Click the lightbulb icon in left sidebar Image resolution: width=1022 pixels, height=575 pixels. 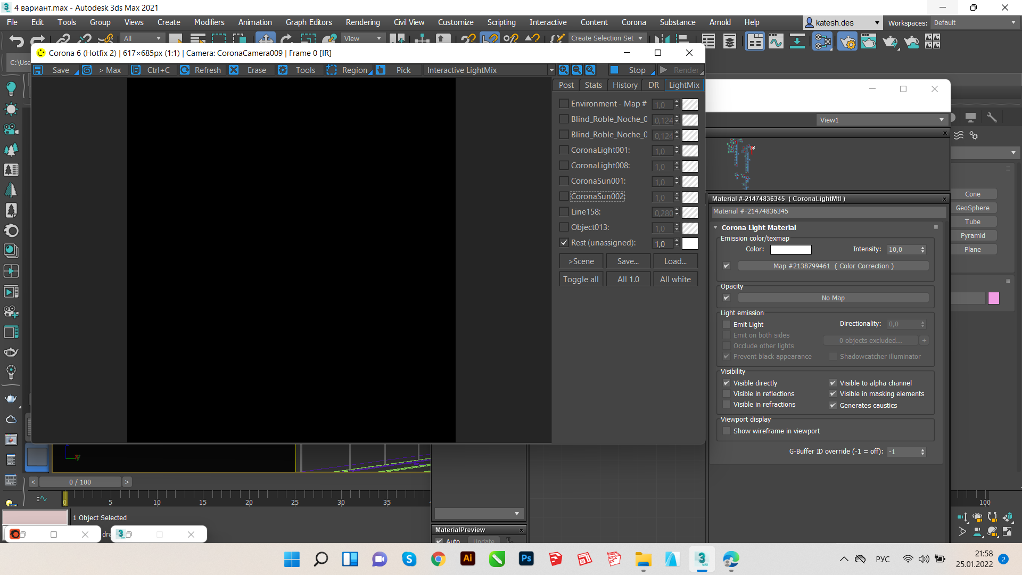pos(11,88)
